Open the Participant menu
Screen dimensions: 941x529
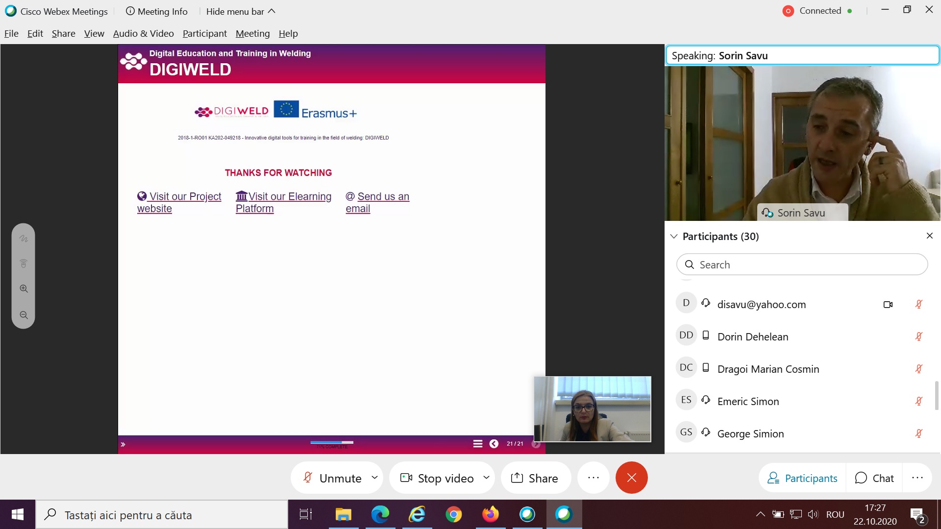click(x=204, y=33)
